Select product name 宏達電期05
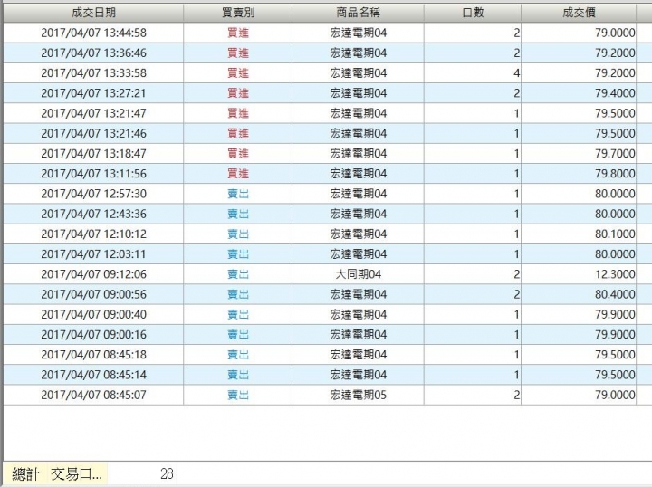652x487 pixels. pos(358,396)
